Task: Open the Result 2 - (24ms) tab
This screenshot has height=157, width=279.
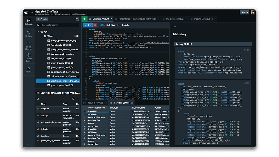Action: (121, 103)
